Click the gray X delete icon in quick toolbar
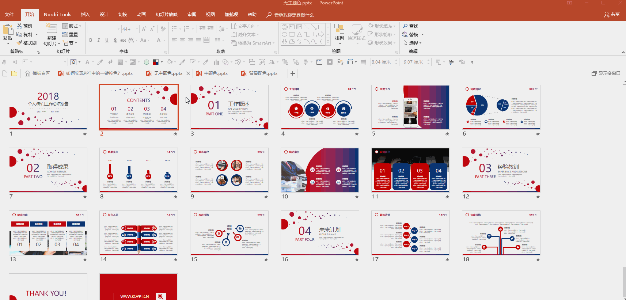The height and width of the screenshot is (300, 626). [330, 62]
